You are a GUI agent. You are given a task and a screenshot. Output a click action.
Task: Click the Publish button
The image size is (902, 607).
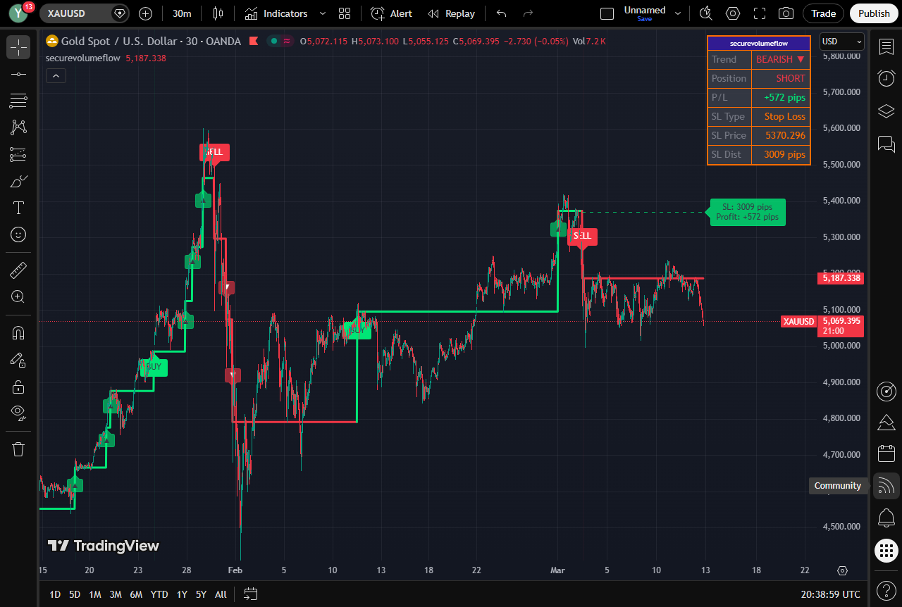(x=874, y=13)
